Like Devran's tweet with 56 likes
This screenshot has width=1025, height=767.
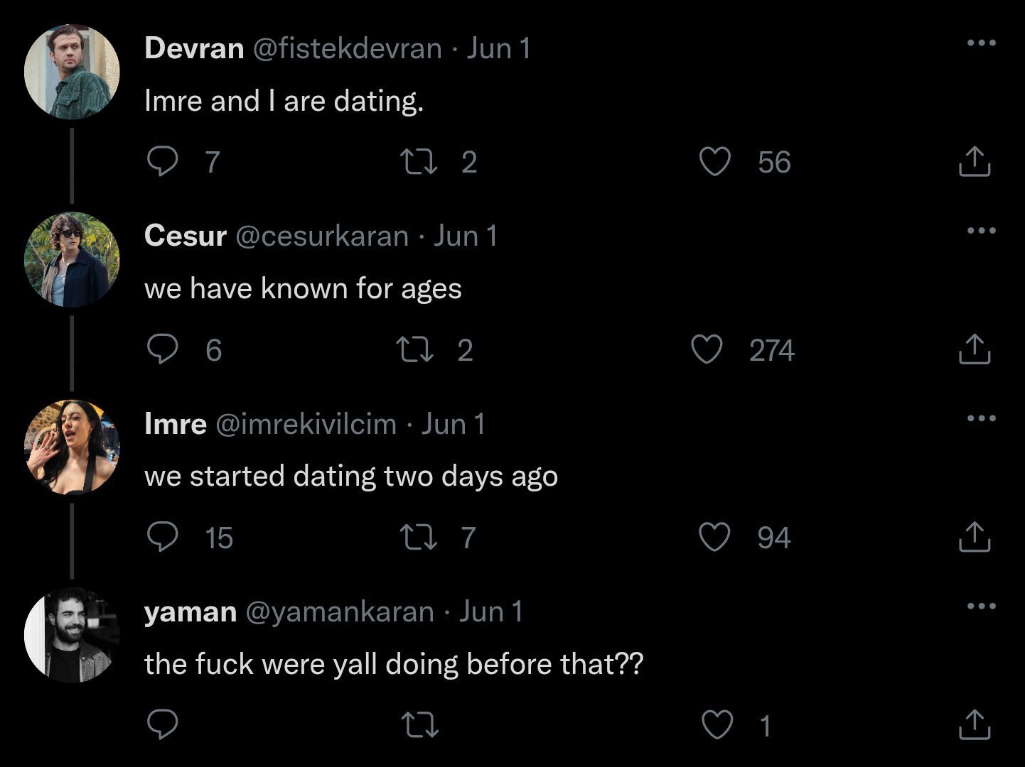(714, 162)
